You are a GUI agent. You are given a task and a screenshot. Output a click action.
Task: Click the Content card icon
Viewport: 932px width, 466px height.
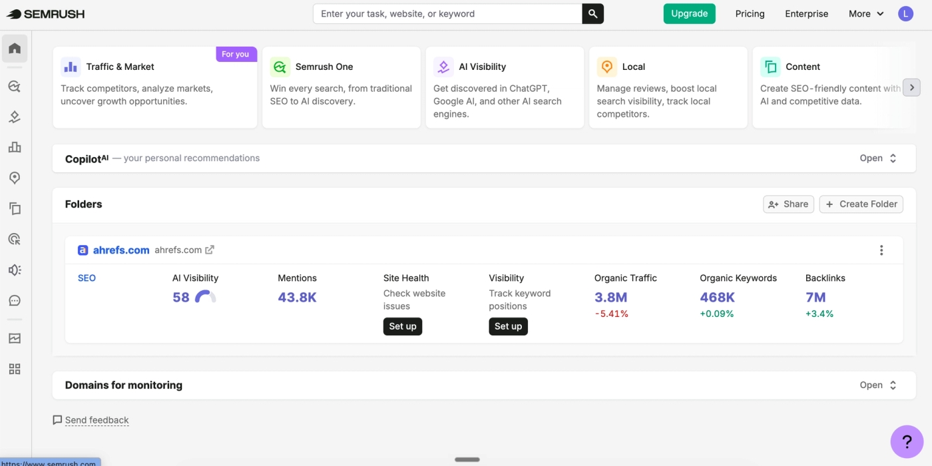(770, 67)
